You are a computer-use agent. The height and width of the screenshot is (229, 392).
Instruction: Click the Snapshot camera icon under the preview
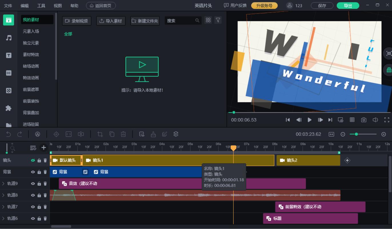tap(363, 120)
